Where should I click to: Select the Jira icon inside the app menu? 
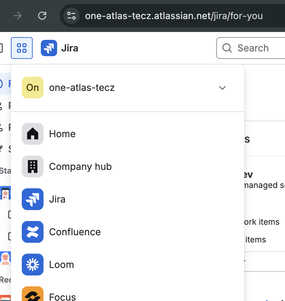tap(33, 199)
